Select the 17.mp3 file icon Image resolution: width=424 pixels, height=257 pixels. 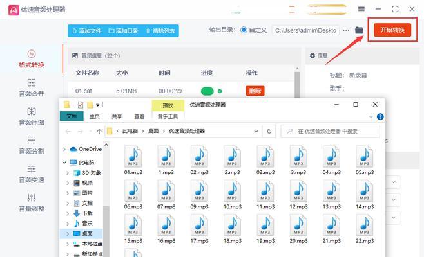199,225
